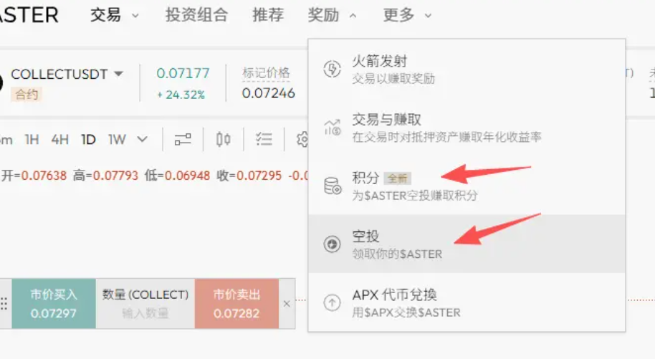Viewport: 655px width, 359px height.
Task: Click the APX swap up-arrow icon
Action: [332, 302]
